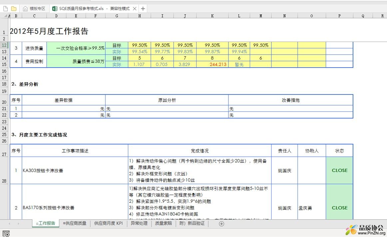Viewport: 387px width, 237px height.
Task: Click the 协助人 header cell
Action: tap(312, 151)
